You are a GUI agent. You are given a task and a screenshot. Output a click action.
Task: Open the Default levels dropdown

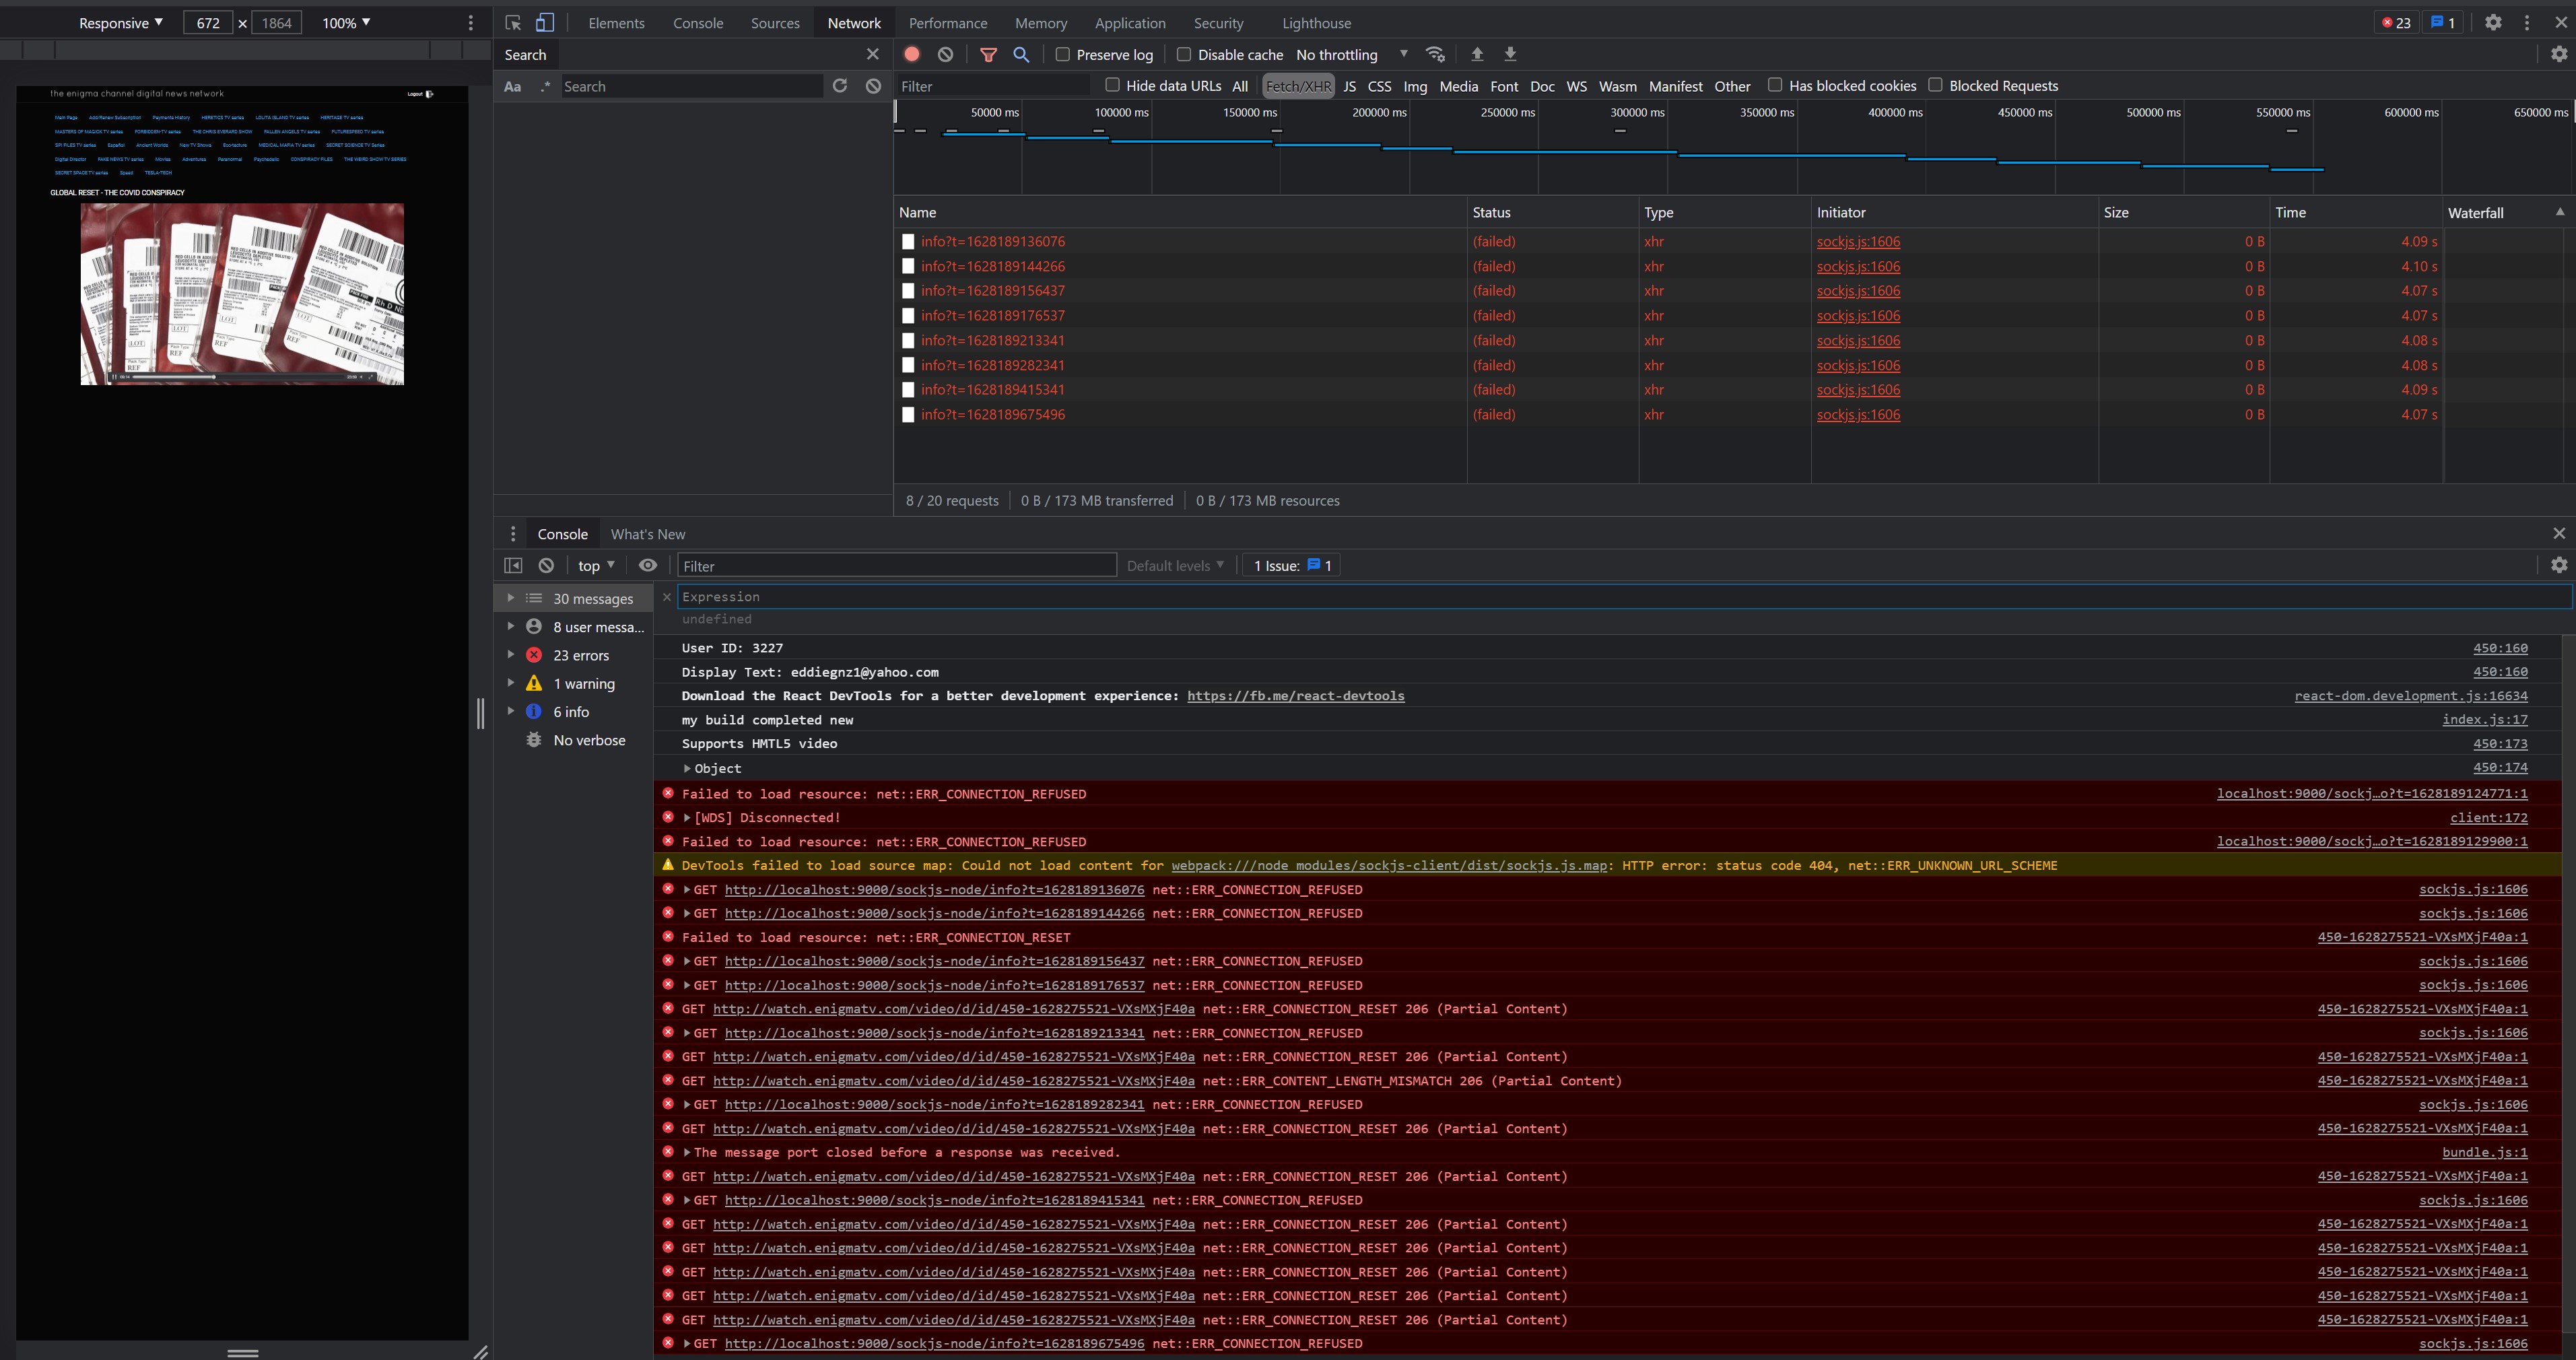(x=1175, y=565)
